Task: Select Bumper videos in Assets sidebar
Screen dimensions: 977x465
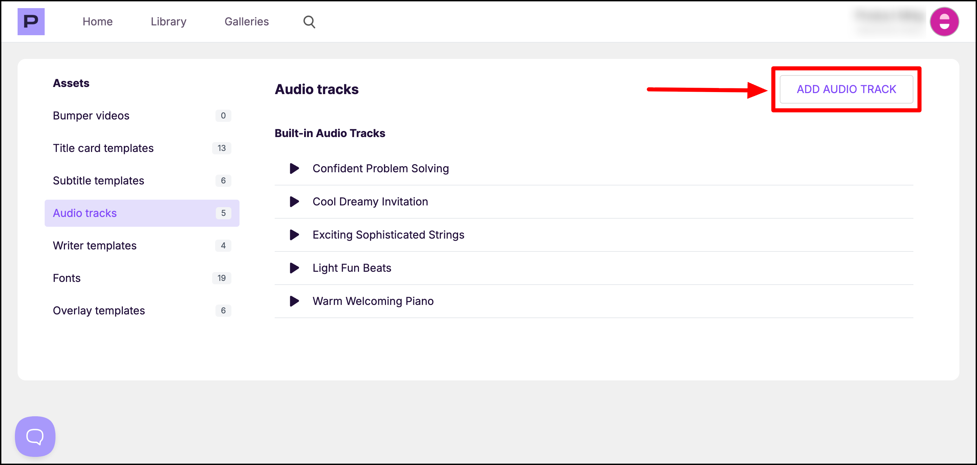Action: click(x=91, y=116)
